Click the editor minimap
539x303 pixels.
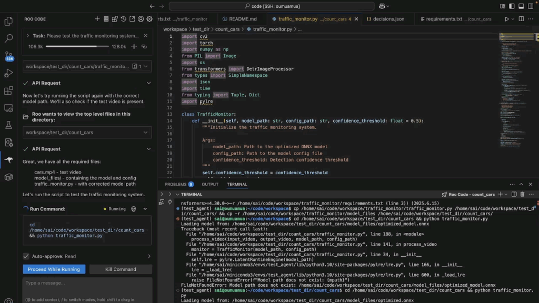pyautogui.click(x=517, y=90)
